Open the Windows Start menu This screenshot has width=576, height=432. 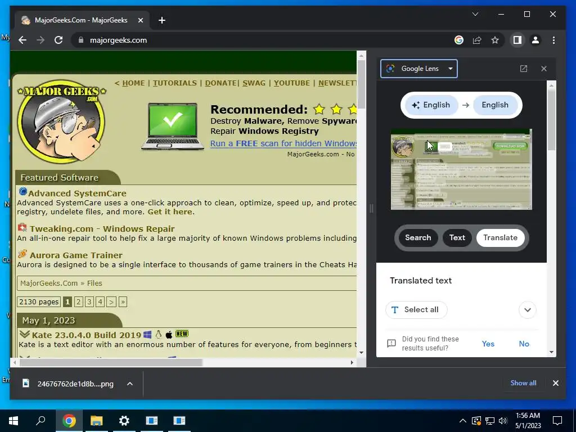coord(13,421)
